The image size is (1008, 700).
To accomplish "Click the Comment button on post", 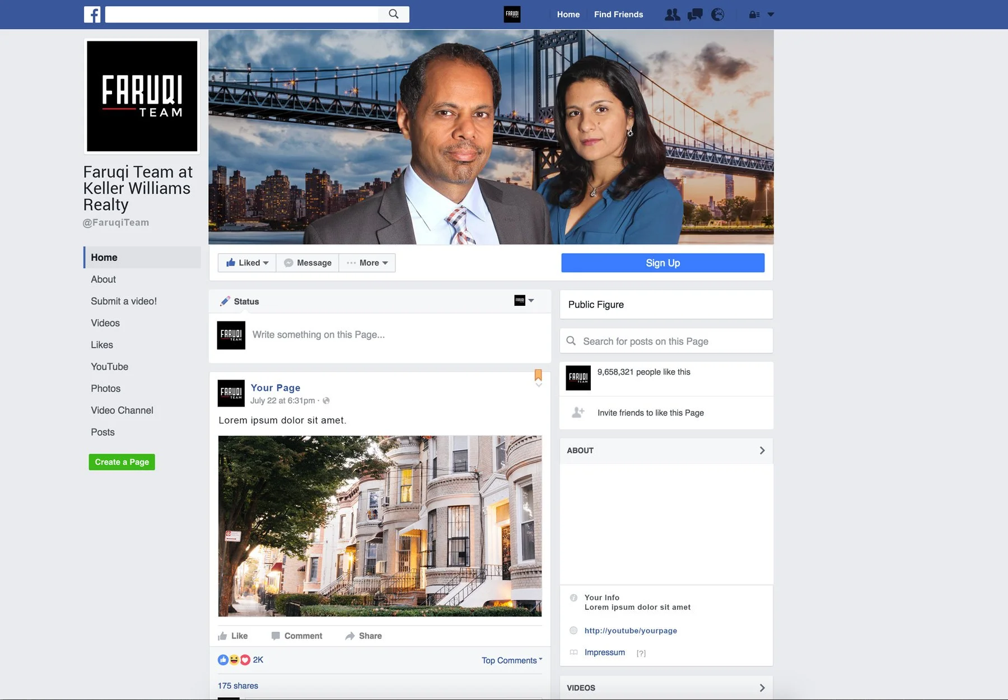I will tap(296, 636).
